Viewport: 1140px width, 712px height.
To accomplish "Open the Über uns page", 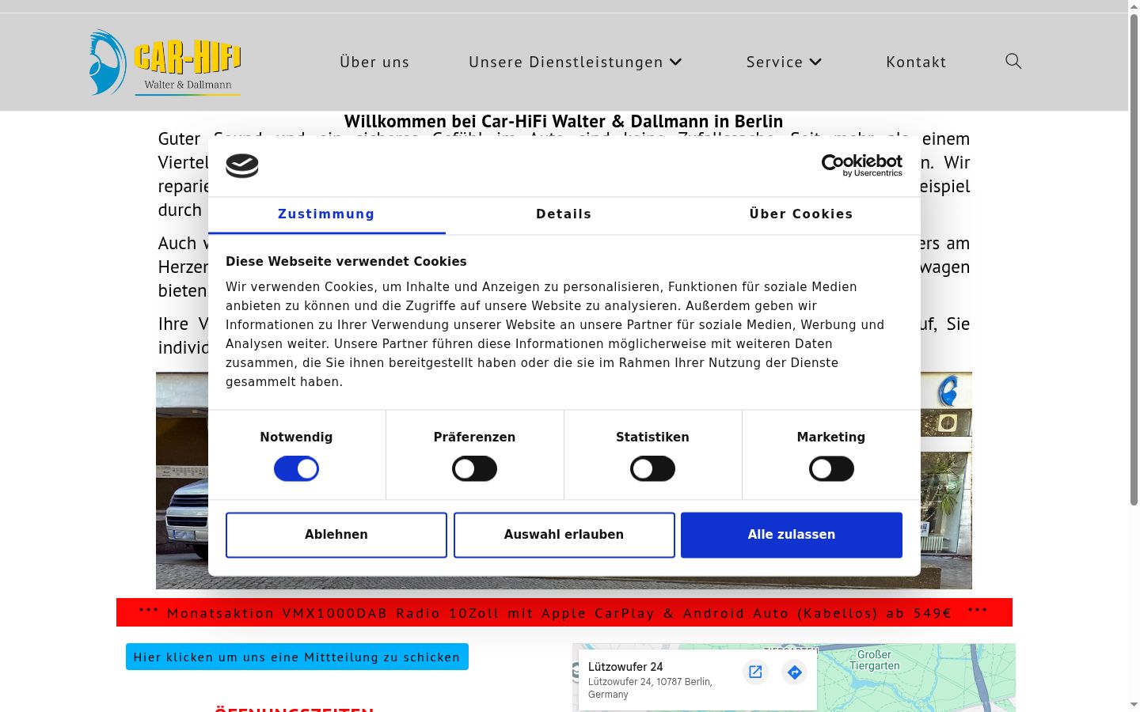I will pyautogui.click(x=374, y=62).
